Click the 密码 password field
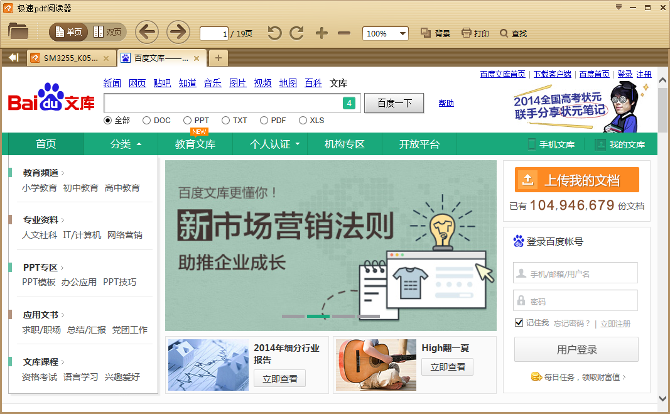This screenshot has height=414, width=670. point(576,301)
